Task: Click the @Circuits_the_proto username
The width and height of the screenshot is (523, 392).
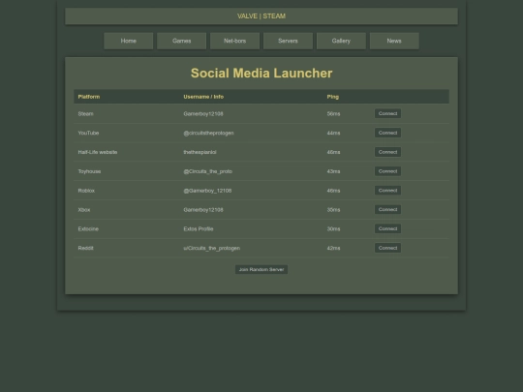Action: tap(208, 171)
